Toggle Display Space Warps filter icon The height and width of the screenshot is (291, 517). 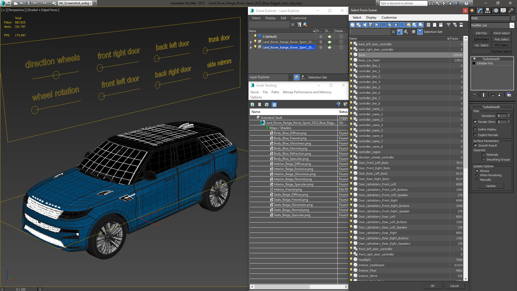pyautogui.click(x=383, y=25)
